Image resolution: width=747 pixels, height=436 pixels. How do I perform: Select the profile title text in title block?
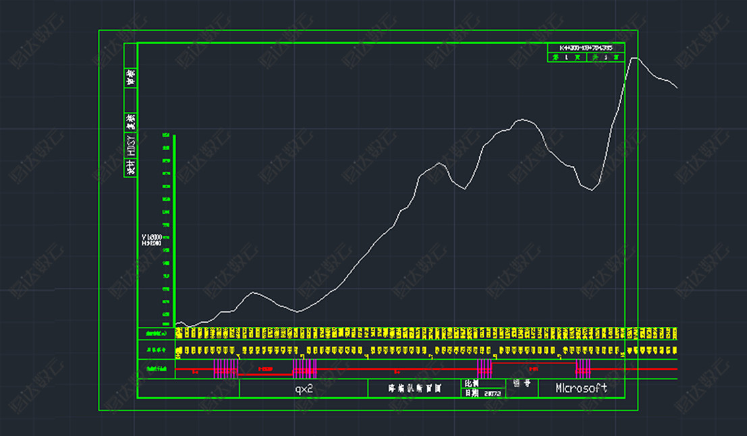pyautogui.click(x=414, y=389)
